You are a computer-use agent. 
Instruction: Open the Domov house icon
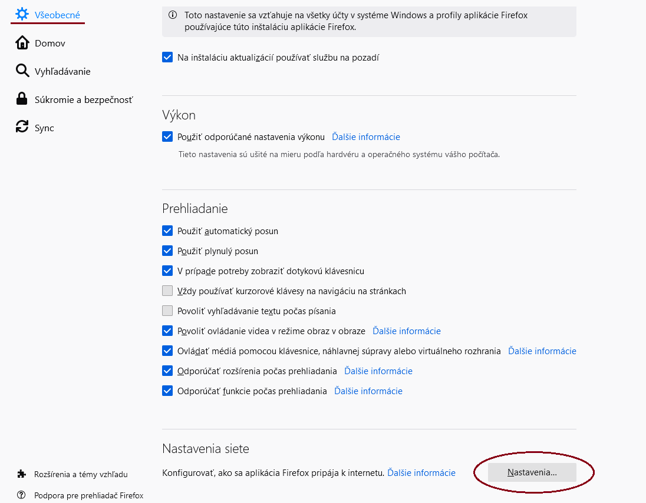[22, 43]
